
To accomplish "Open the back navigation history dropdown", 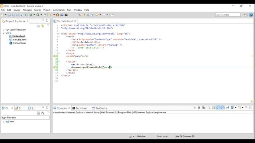I will [100, 15].
